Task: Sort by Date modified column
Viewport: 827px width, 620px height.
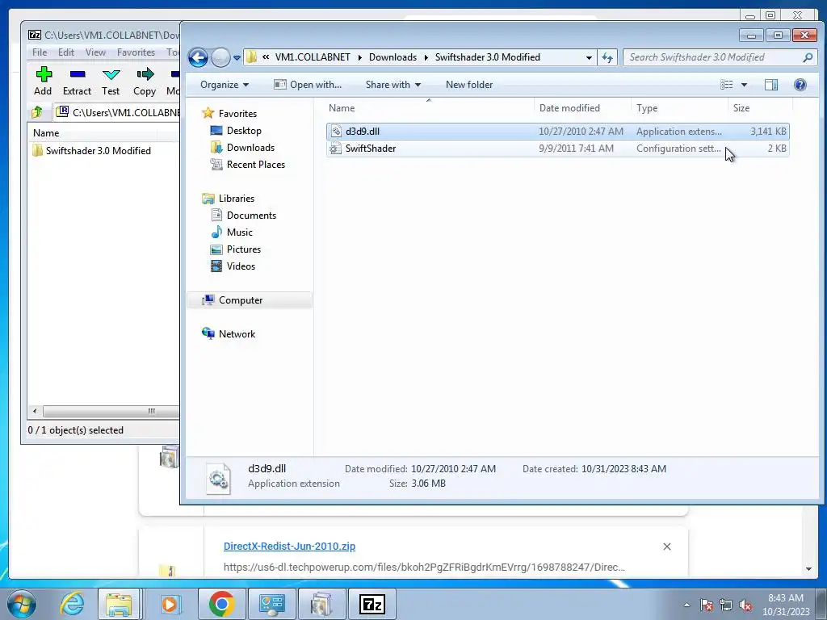Action: pyautogui.click(x=582, y=108)
